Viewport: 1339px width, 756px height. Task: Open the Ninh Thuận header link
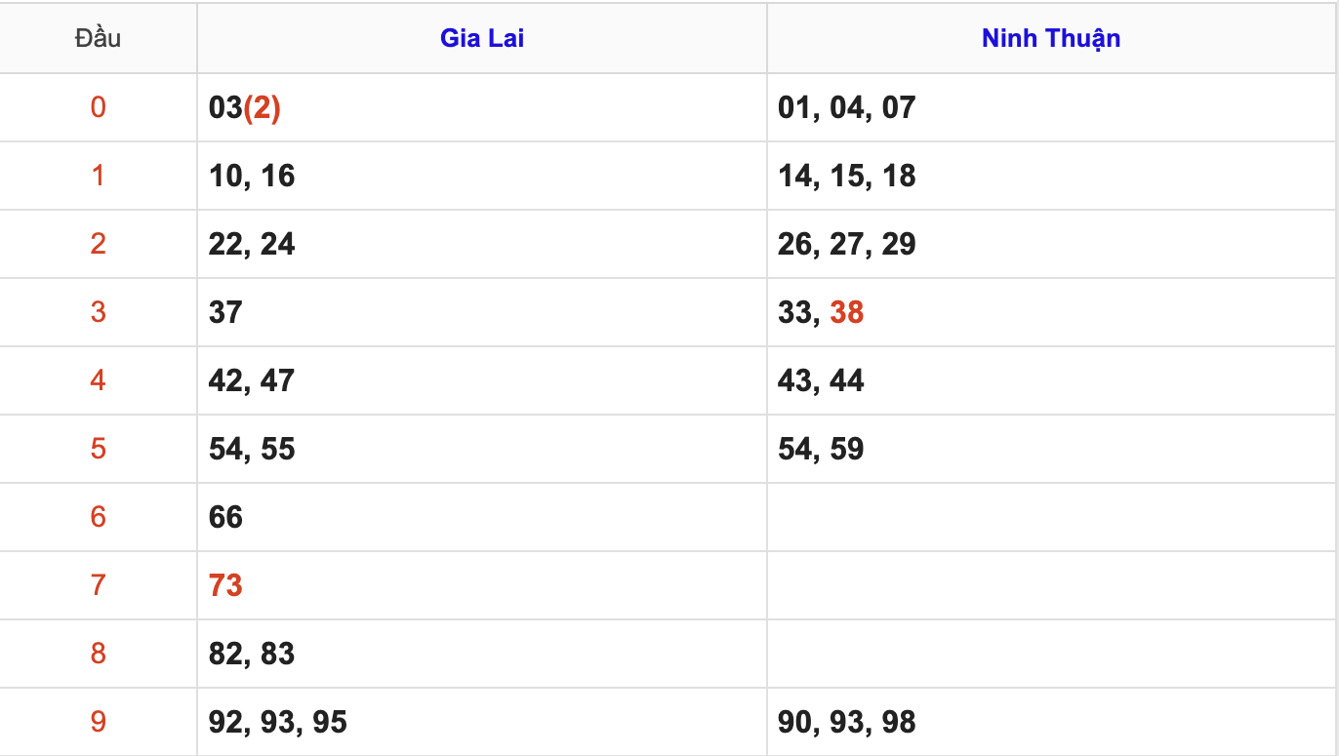pos(1050,38)
